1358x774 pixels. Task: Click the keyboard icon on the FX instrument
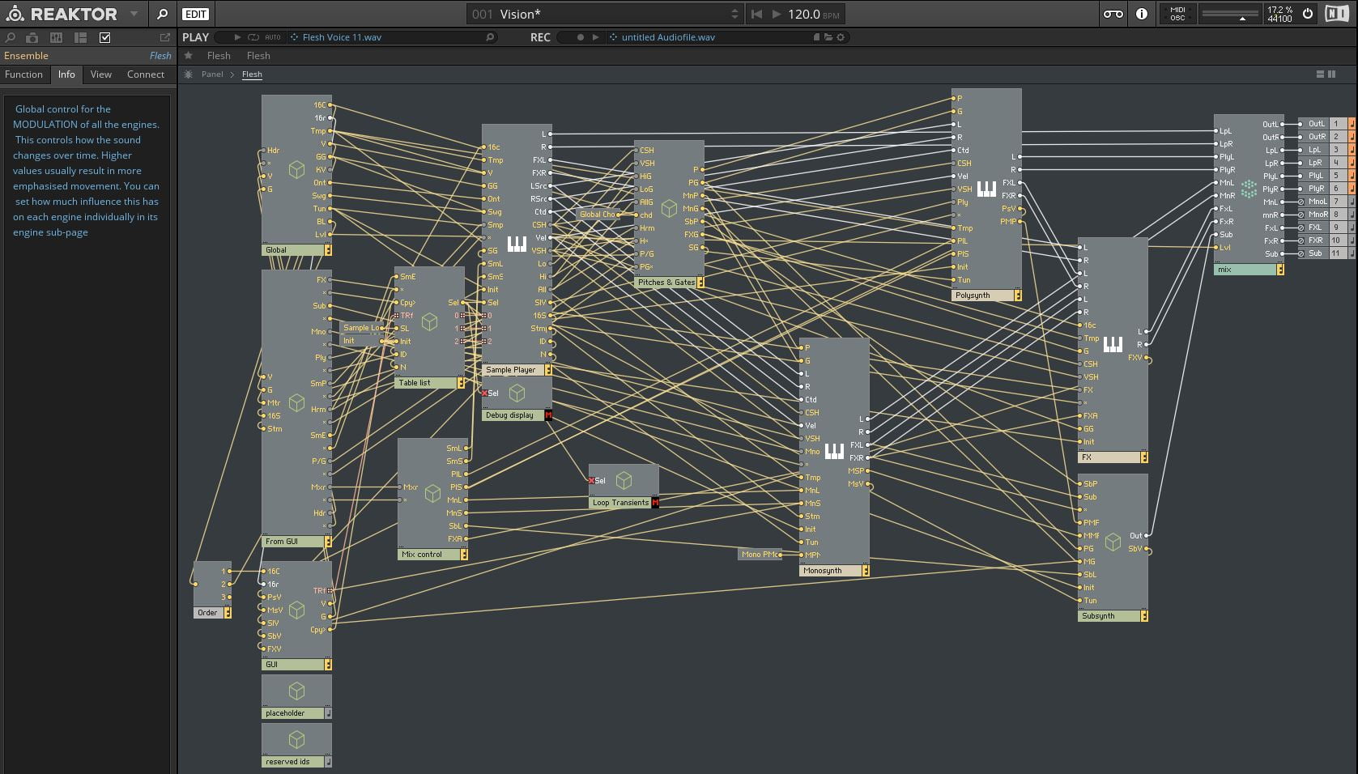coord(1113,344)
